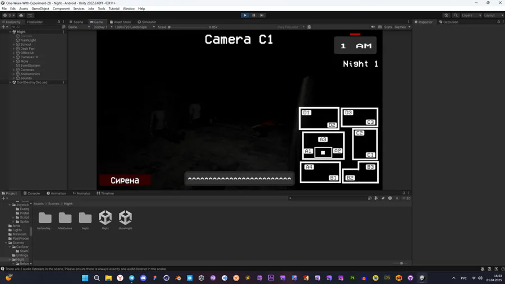This screenshot has width=505, height=284.
Task: Open the Game view mode dropdown
Action: click(79, 27)
